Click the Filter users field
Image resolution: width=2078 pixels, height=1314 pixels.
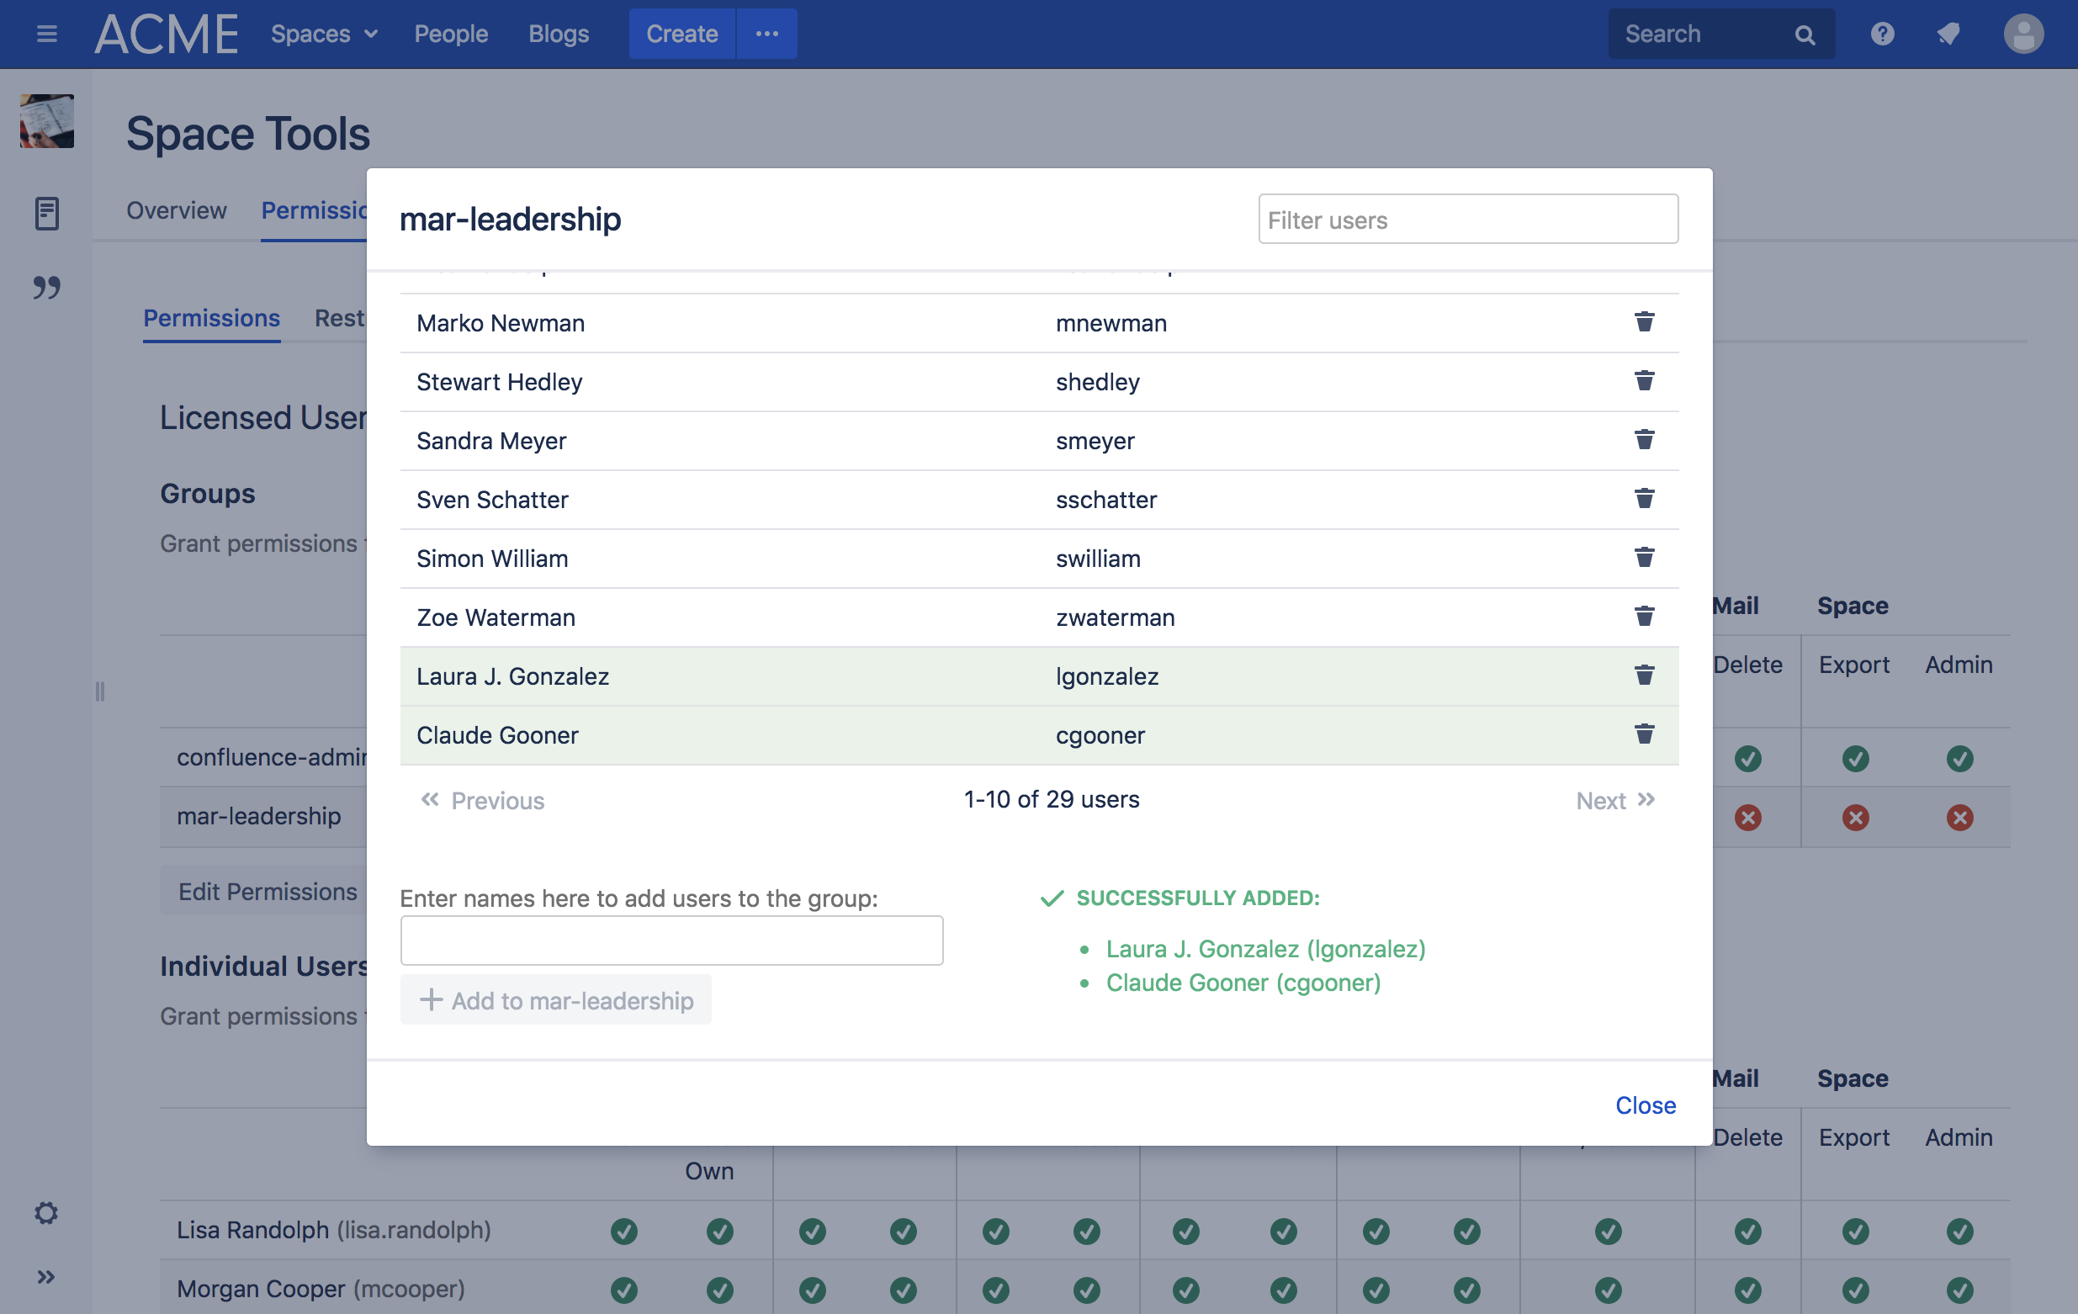(1467, 220)
